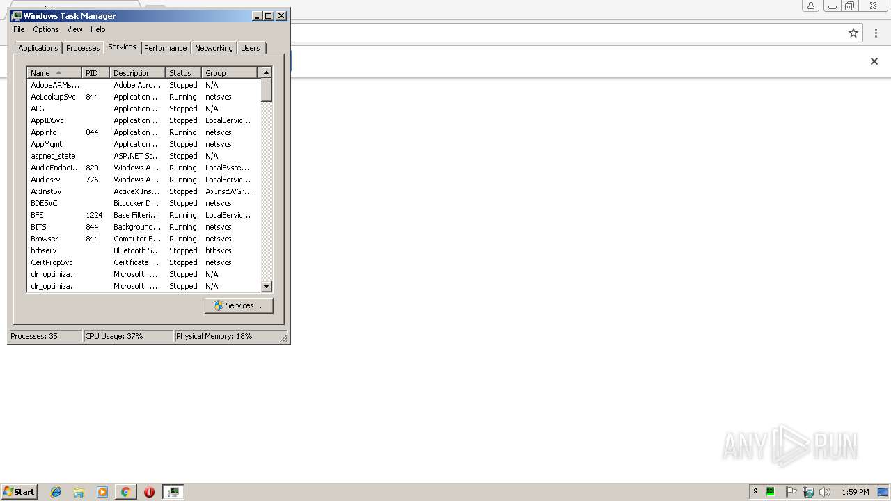Select the AppIDSvc service
The image size is (891, 501).
[143, 120]
